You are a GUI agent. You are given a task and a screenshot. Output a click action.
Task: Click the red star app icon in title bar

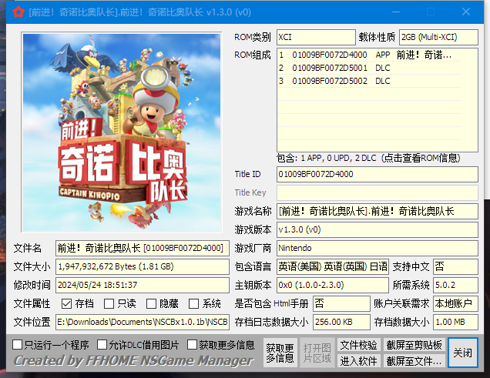pos(18,12)
